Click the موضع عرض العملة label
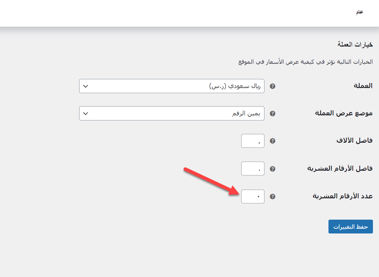This screenshot has height=277, width=379. tap(344, 113)
